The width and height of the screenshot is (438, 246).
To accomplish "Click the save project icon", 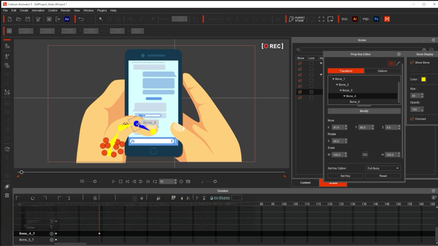I will 28,19.
